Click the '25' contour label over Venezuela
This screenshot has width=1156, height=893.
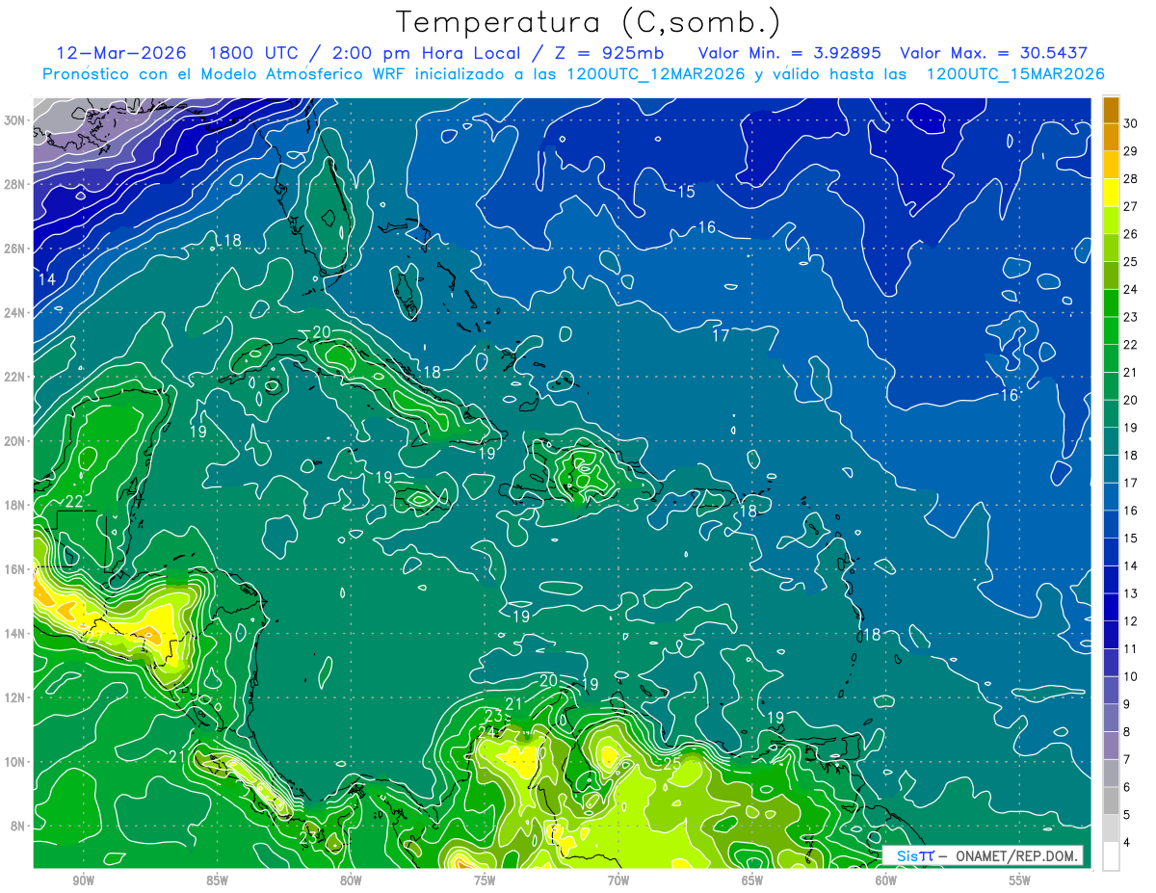(672, 764)
